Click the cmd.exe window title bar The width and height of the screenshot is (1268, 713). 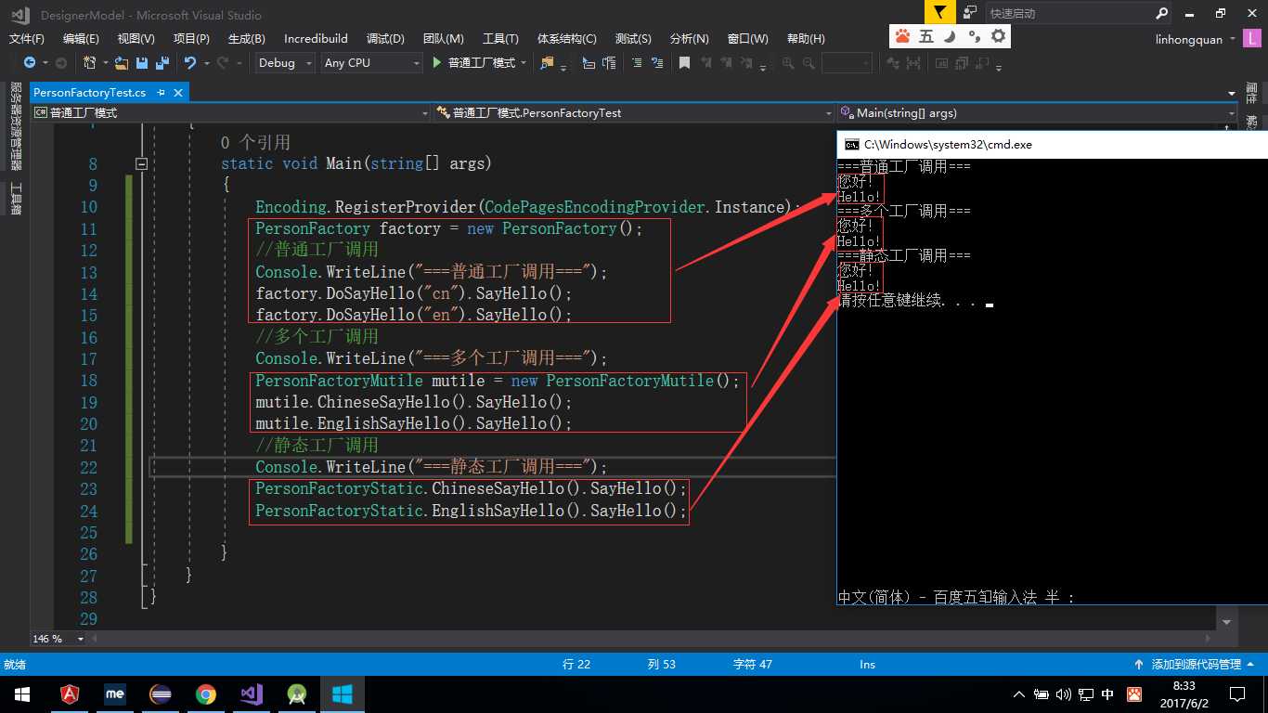[x=1053, y=145]
